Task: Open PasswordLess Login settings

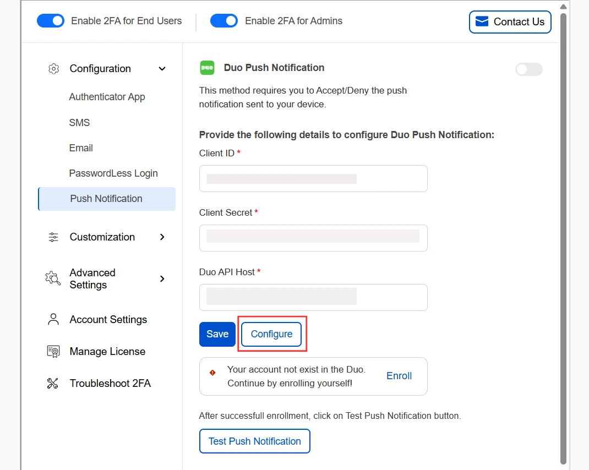Action: (x=113, y=173)
